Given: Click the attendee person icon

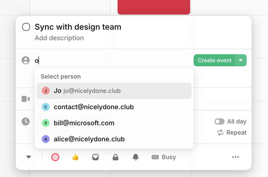Looking at the screenshot, I should 25,60.
